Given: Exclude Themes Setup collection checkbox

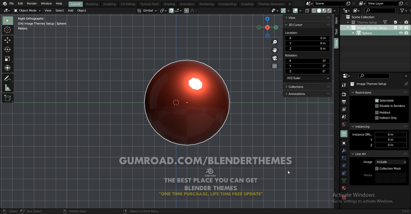Looking at the screenshot, I should 395,22.
